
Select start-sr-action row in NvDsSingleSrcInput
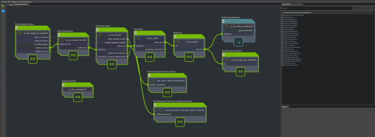[x=33, y=37]
